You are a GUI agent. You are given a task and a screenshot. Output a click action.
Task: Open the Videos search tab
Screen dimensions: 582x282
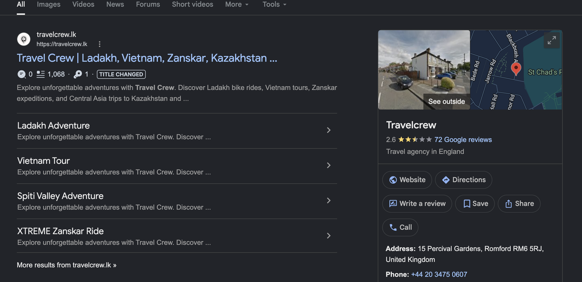(83, 4)
